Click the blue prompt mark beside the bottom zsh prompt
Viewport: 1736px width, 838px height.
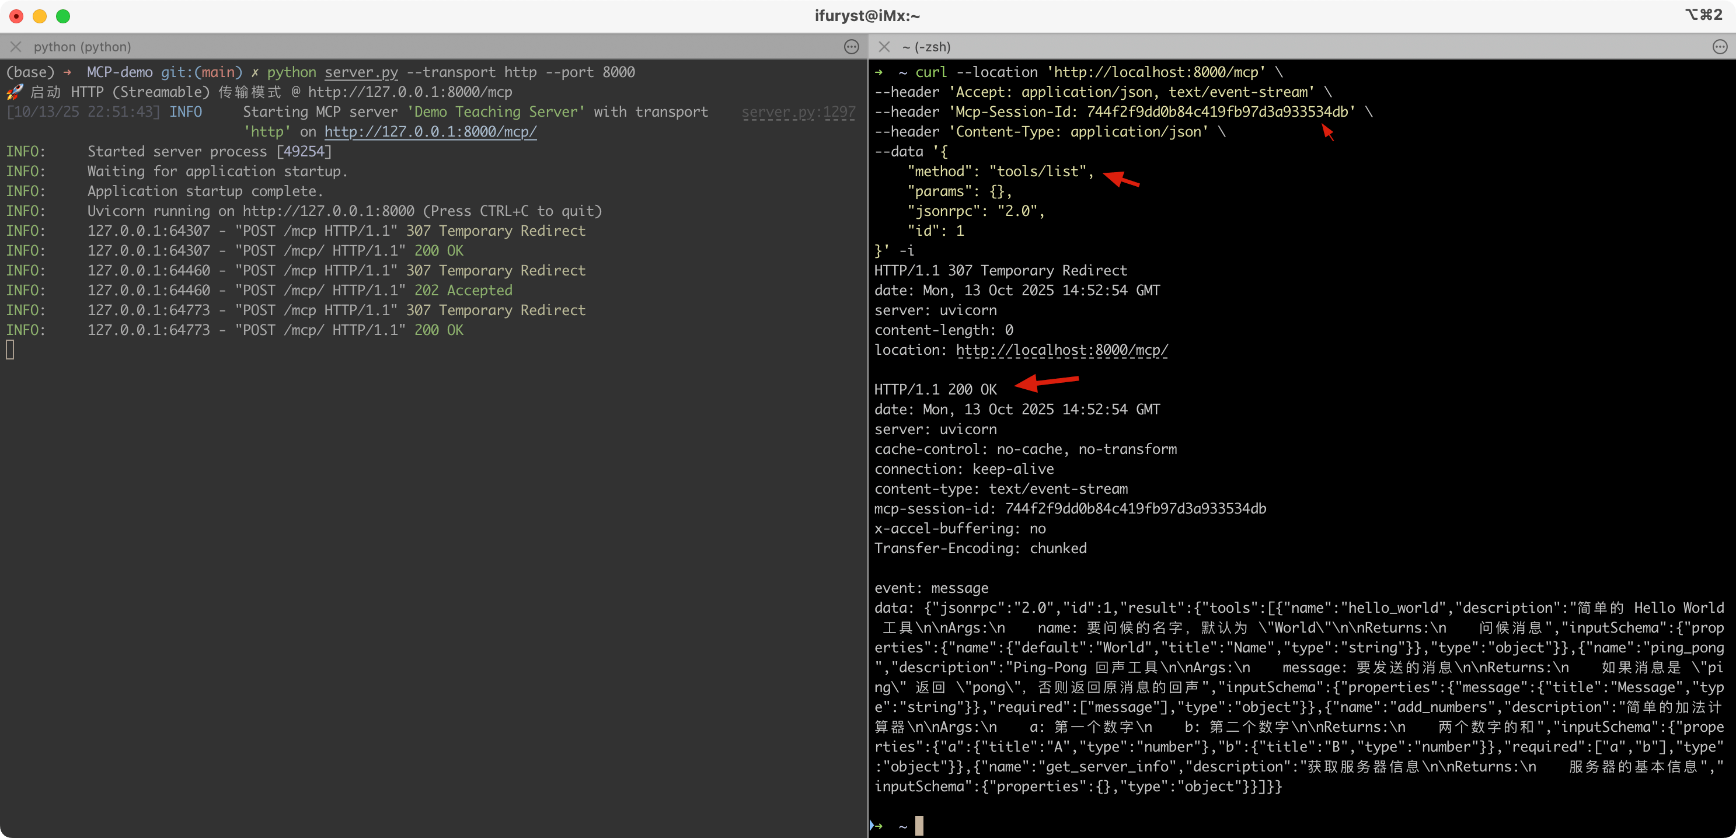[x=873, y=825]
